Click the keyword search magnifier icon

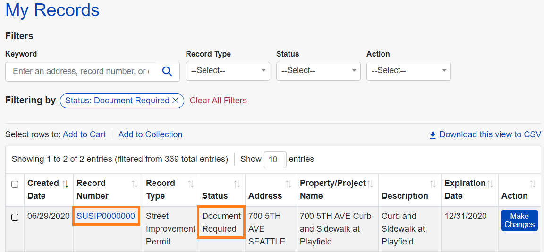point(167,71)
